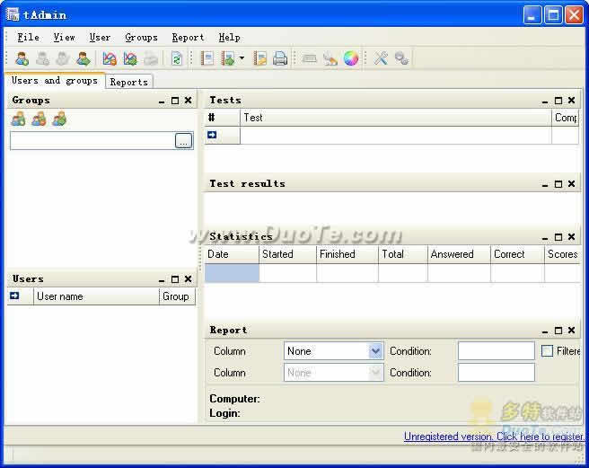Select the Users and groups tab
The height and width of the screenshot is (468, 589).
pos(55,81)
